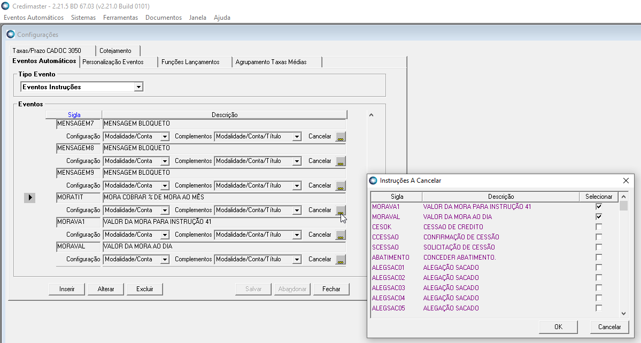The image size is (641, 343).
Task: Check the ALEGSAC01 Selecionar checkbox
Action: tap(599, 268)
